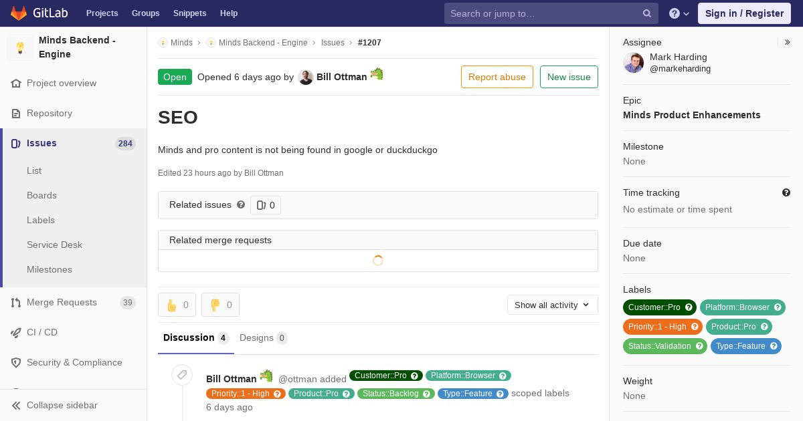Open the Show all activity dropdown
Viewport: 803px width, 421px height.
(x=553, y=305)
